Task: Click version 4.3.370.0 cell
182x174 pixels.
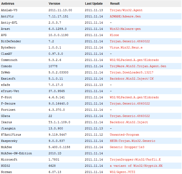Action: [57, 110]
